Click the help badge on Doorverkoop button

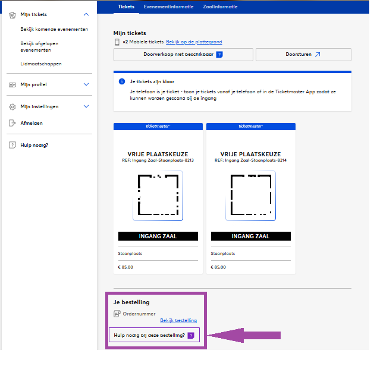(219, 55)
